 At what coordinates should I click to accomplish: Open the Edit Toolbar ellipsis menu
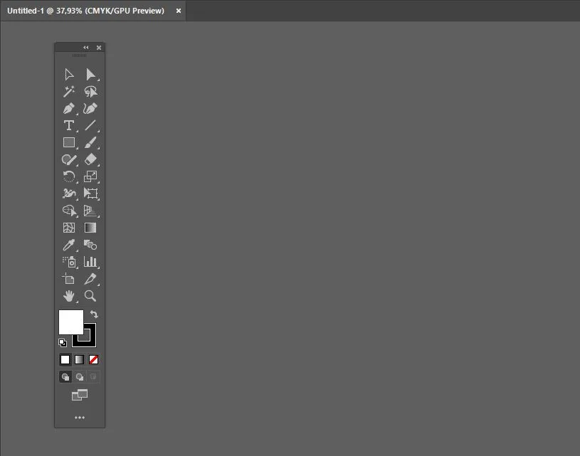point(79,418)
